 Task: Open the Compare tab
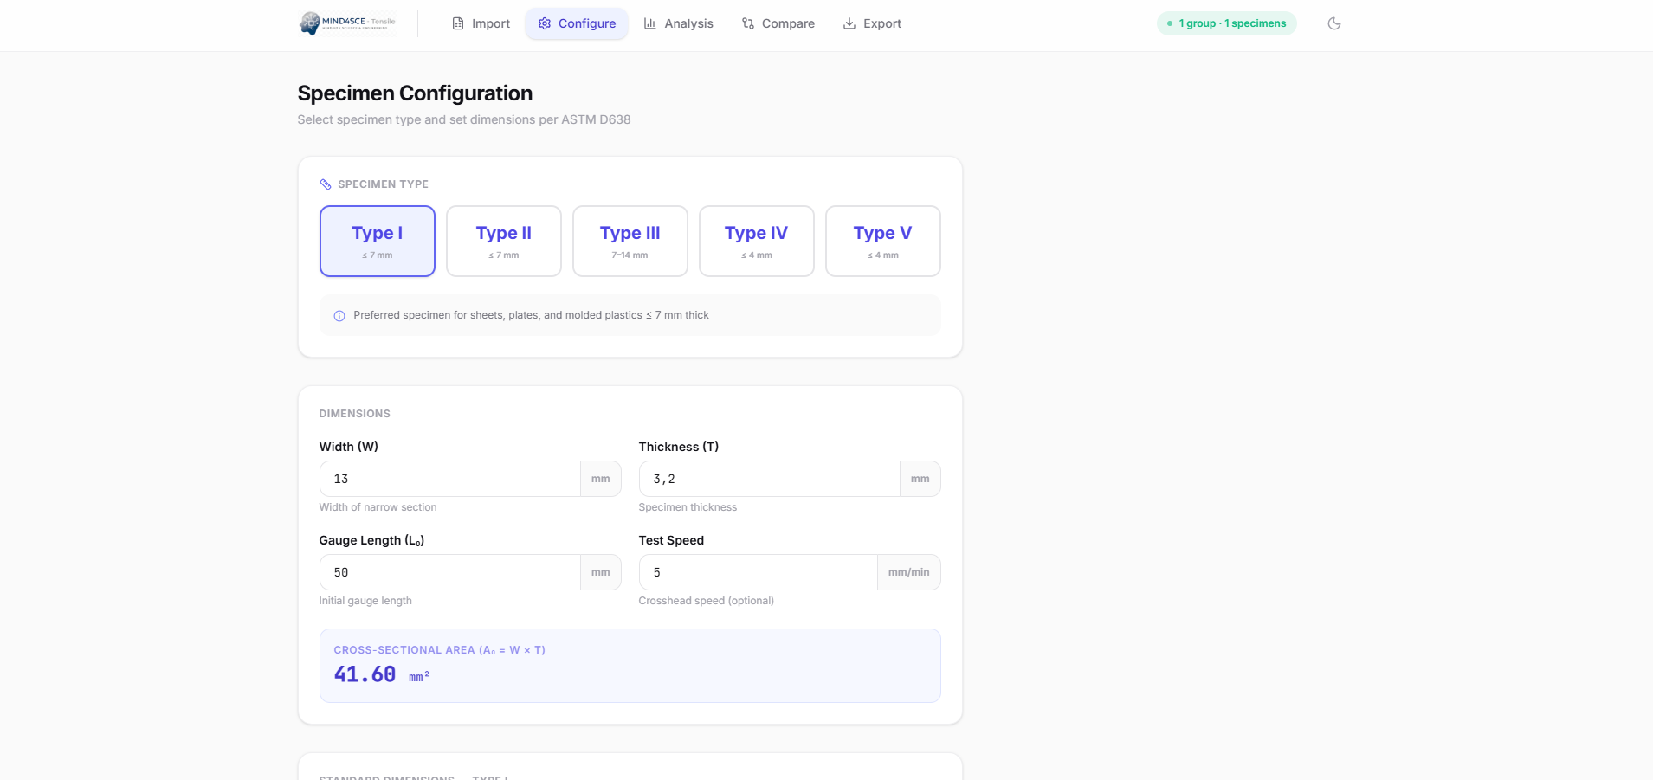coord(778,23)
